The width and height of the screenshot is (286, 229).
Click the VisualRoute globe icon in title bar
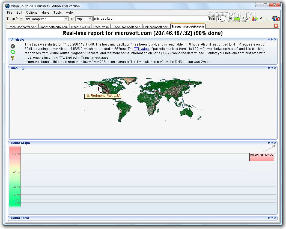7,6
